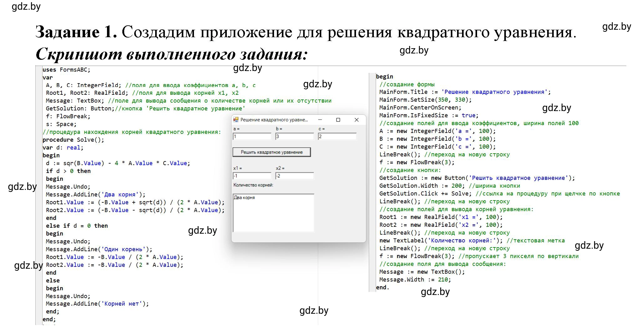Click the 'd := sqr(B.Value) - 4 * A.Value * C.Value;' line
Viewport: 636px width, 330px height.
point(118,163)
